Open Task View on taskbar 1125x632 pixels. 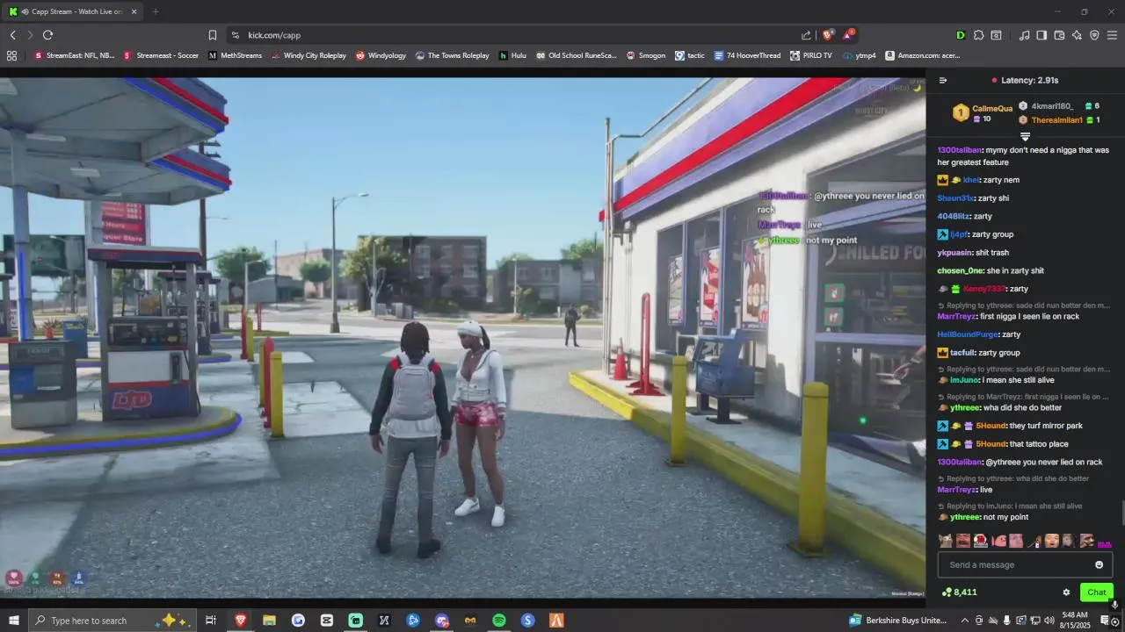coord(211,621)
